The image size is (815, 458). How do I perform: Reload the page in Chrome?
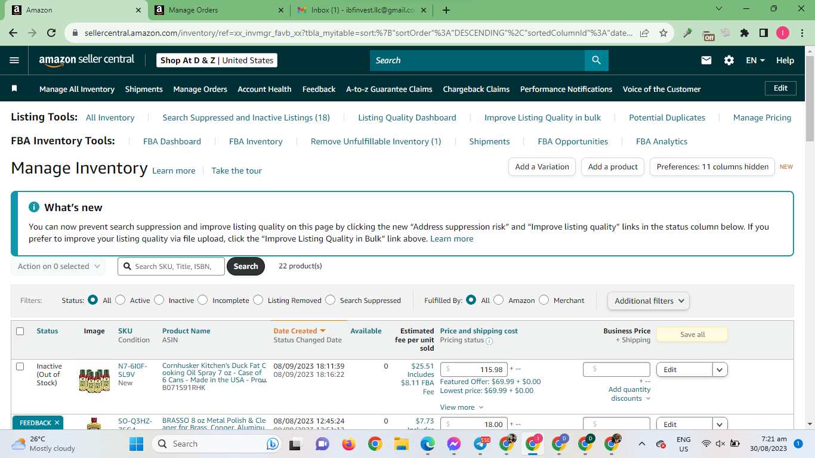pos(51,33)
